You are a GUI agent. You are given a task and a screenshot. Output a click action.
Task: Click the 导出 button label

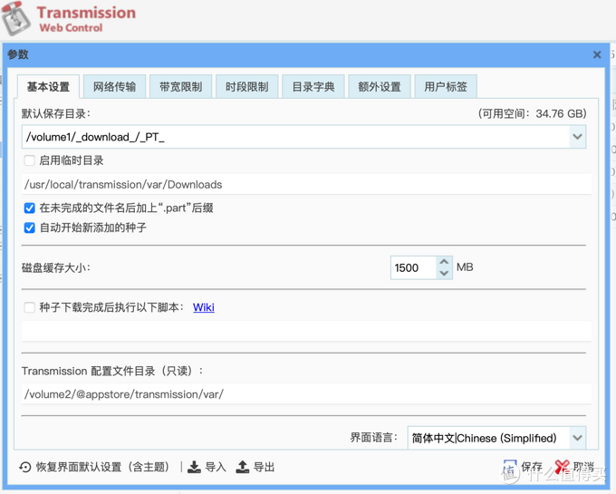click(x=264, y=467)
